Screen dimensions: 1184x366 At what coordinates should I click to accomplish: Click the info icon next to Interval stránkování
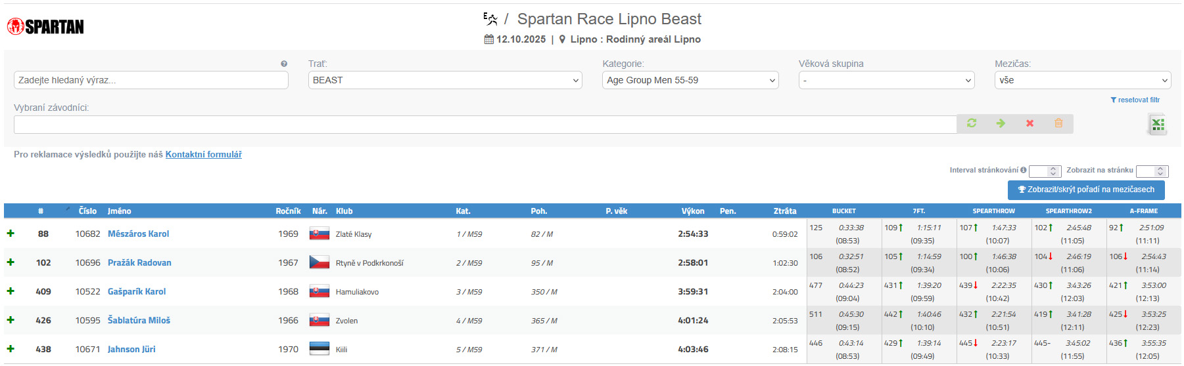tap(1023, 170)
